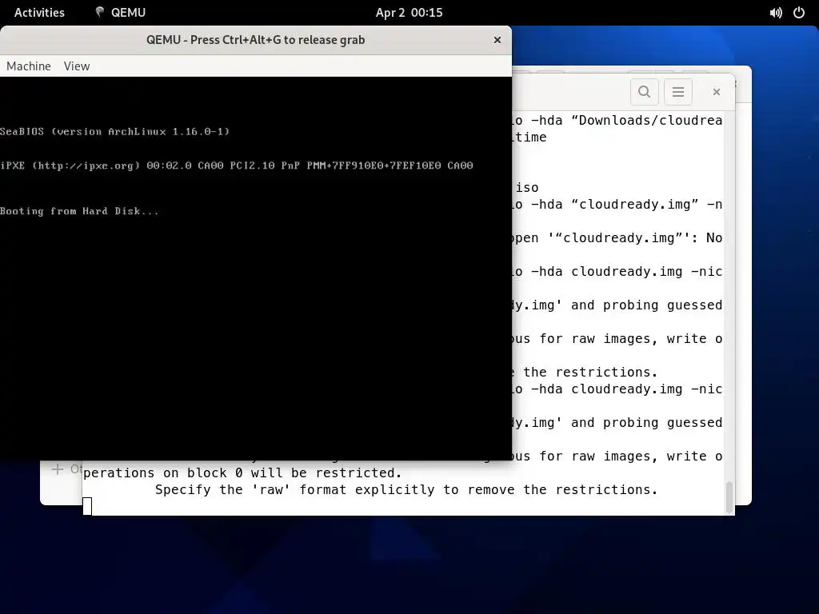Click the QEMU window title bar text
This screenshot has height=614, width=819.
click(x=255, y=40)
